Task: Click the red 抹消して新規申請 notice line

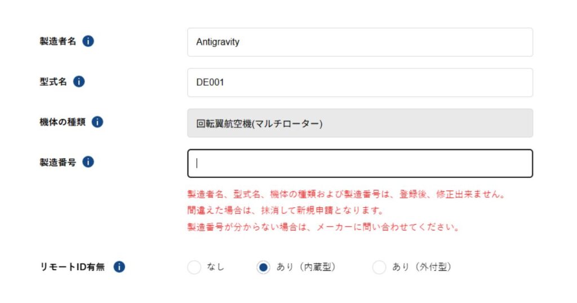Action: 285,211
